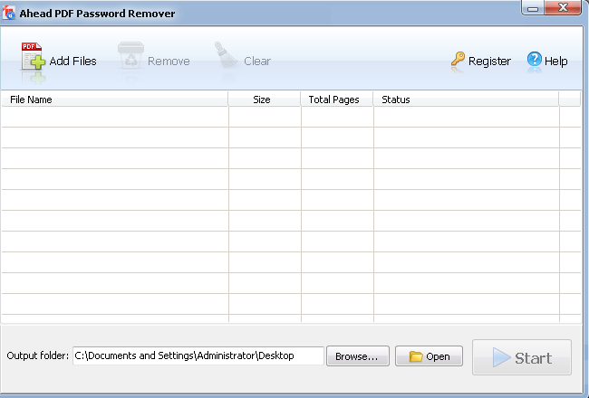Click the Clear label in toolbar

257,62
